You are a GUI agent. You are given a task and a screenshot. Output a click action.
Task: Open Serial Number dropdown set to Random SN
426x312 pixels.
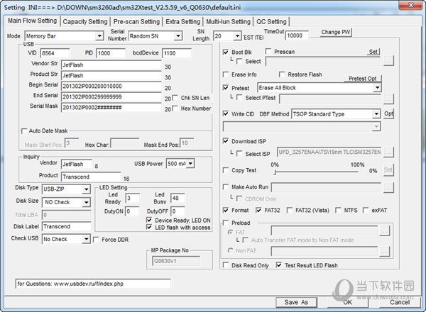point(178,36)
